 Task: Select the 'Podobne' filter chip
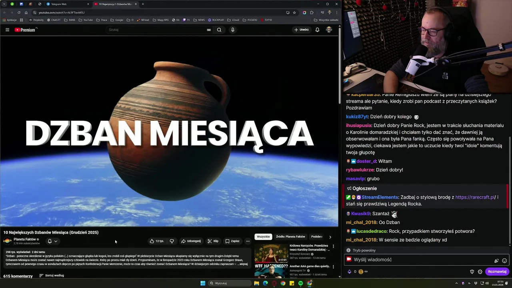coord(316,236)
